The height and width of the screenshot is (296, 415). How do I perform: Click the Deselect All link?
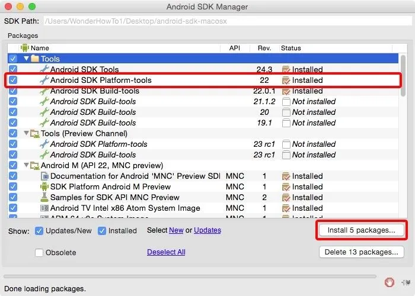click(x=166, y=252)
